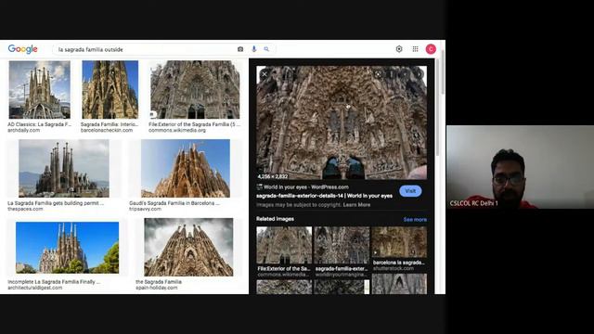Start voice search with microphone icon
The height and width of the screenshot is (334, 594).
click(x=253, y=49)
